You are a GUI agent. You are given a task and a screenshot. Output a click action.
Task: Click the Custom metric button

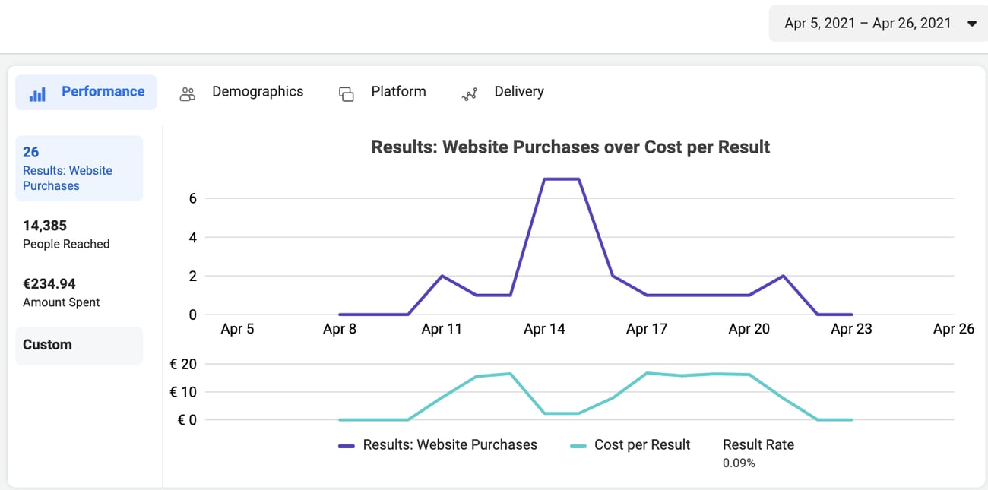pos(78,345)
